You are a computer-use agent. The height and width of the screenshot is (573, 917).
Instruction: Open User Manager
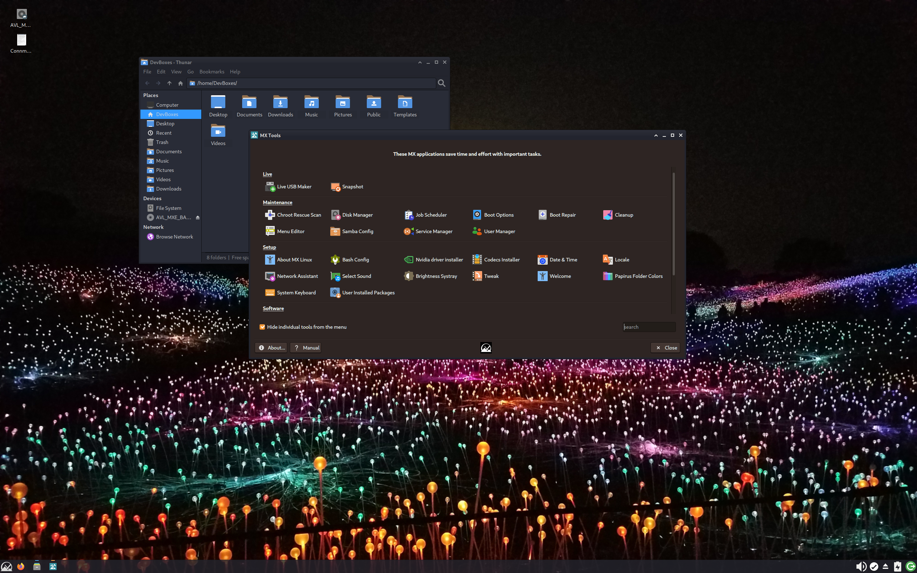tap(494, 231)
